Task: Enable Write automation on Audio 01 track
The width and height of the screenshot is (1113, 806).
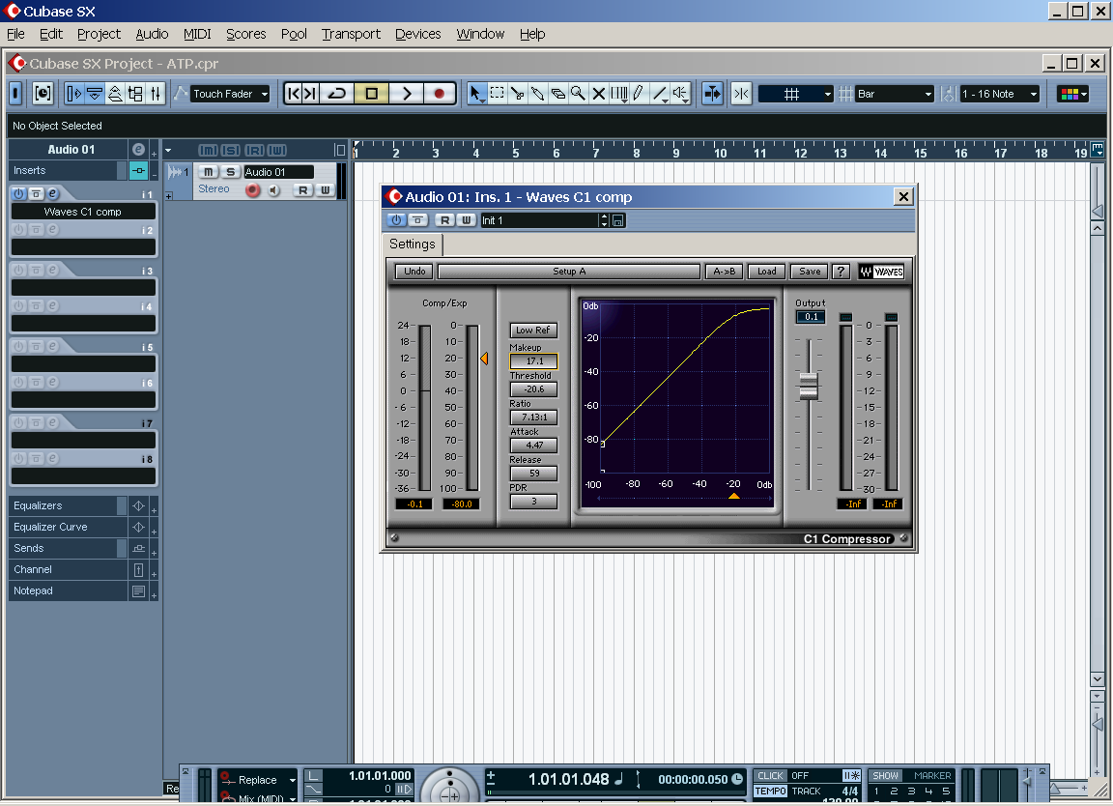Action: click(x=325, y=189)
